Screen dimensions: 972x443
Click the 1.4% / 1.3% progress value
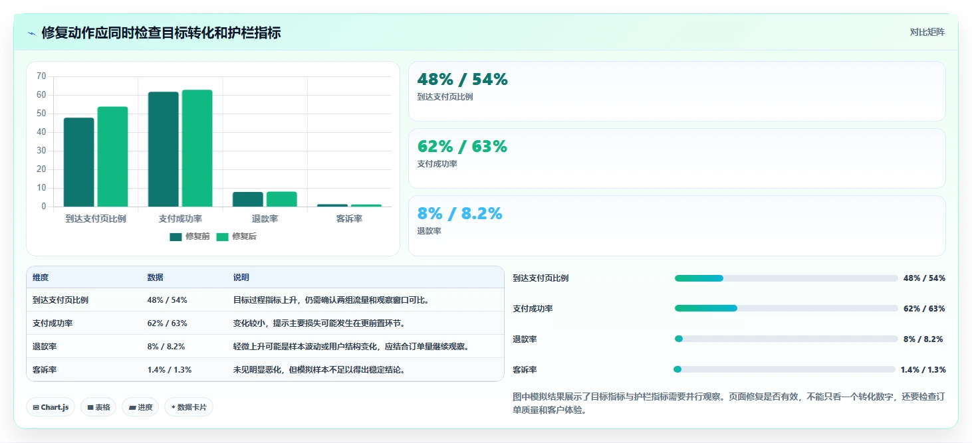923,370
